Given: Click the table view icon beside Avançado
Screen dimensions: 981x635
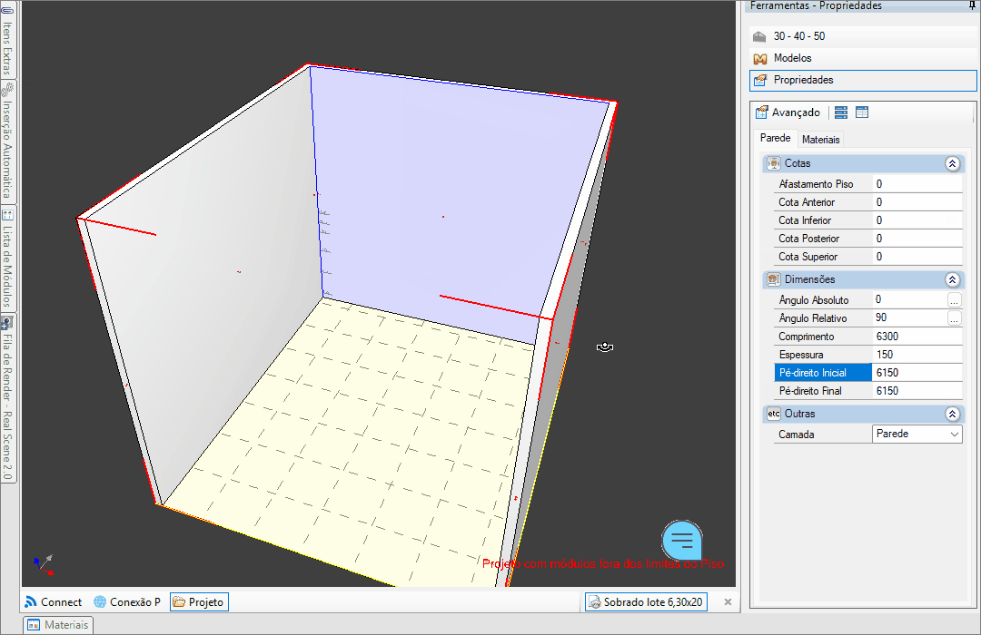Looking at the screenshot, I should (862, 112).
